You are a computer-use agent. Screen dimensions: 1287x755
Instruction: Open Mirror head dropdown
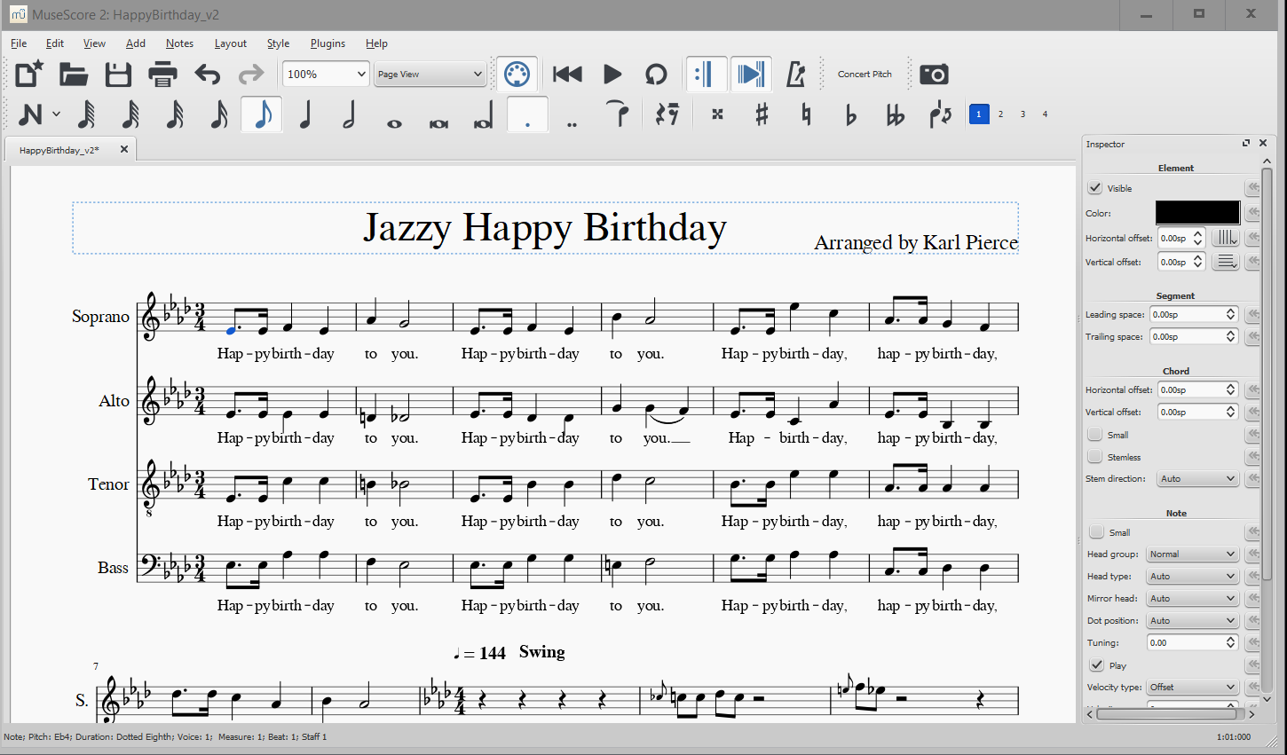point(1192,599)
